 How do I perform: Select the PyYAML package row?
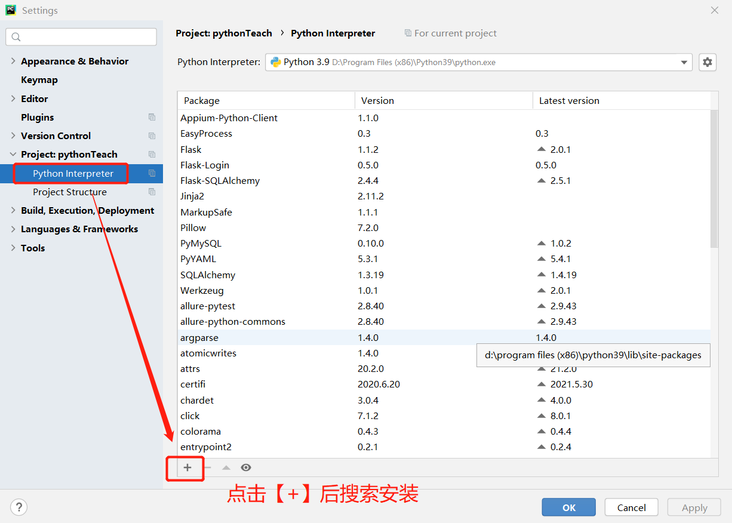pyautogui.click(x=444, y=259)
